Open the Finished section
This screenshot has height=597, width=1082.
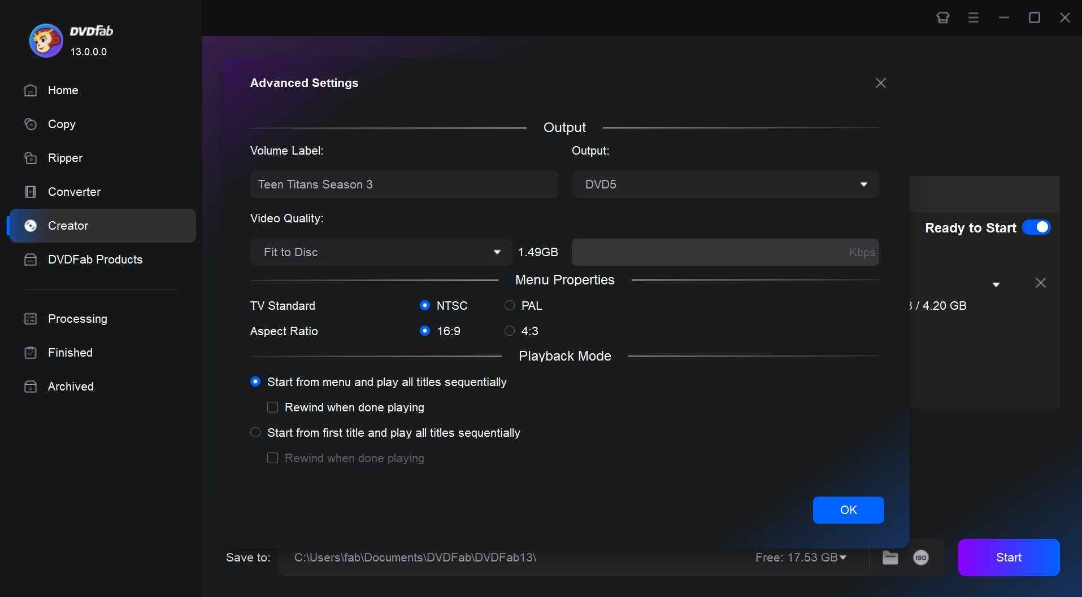69,353
